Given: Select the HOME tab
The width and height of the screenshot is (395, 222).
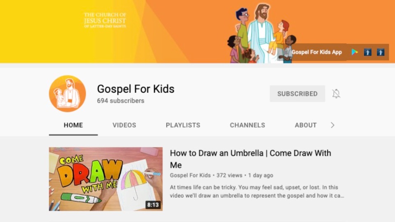Looking at the screenshot, I should click(x=73, y=125).
